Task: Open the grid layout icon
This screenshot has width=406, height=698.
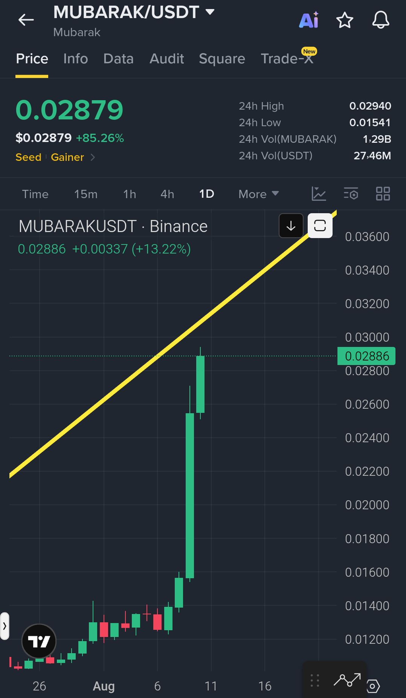Action: coord(383,194)
